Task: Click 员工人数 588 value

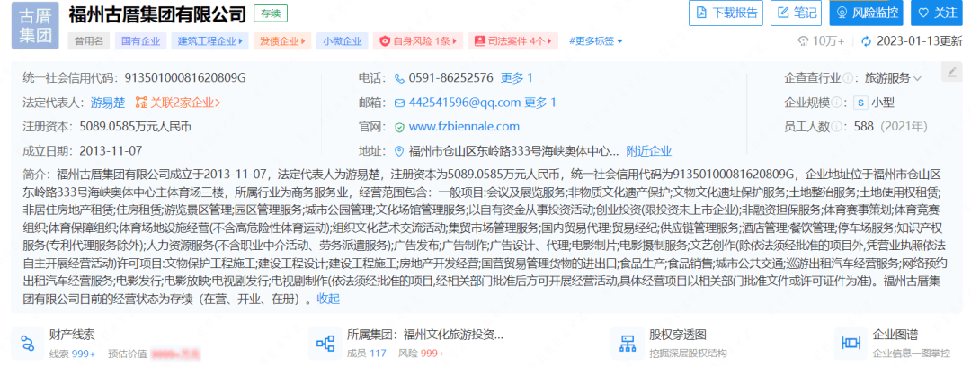Action: tap(863, 127)
